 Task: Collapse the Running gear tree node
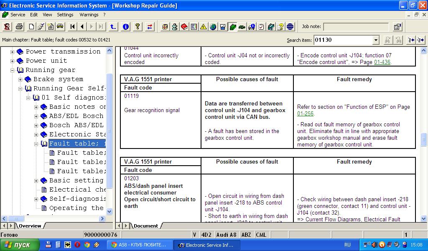13,70
